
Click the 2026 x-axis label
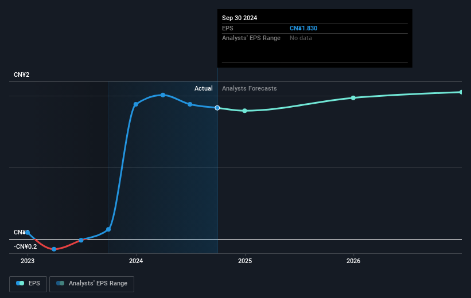pyautogui.click(x=353, y=261)
